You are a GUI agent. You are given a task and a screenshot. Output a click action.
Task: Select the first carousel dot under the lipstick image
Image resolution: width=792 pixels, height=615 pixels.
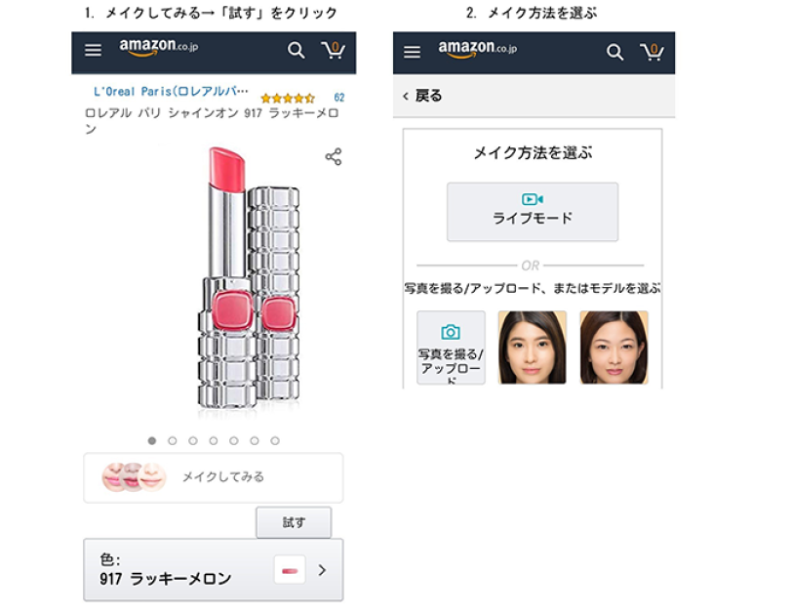[x=153, y=440]
